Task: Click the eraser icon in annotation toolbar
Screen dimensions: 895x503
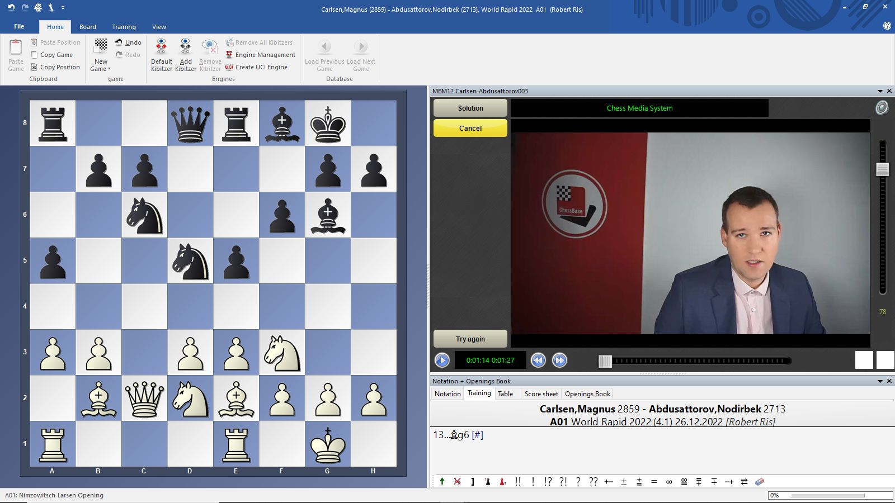Action: [x=759, y=482]
